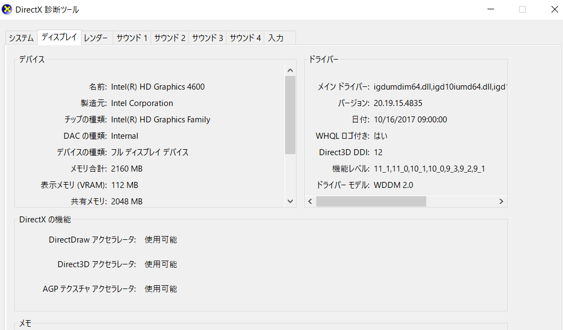Open the レンダー tab
Screen dimensions: 563x330
[x=96, y=38]
